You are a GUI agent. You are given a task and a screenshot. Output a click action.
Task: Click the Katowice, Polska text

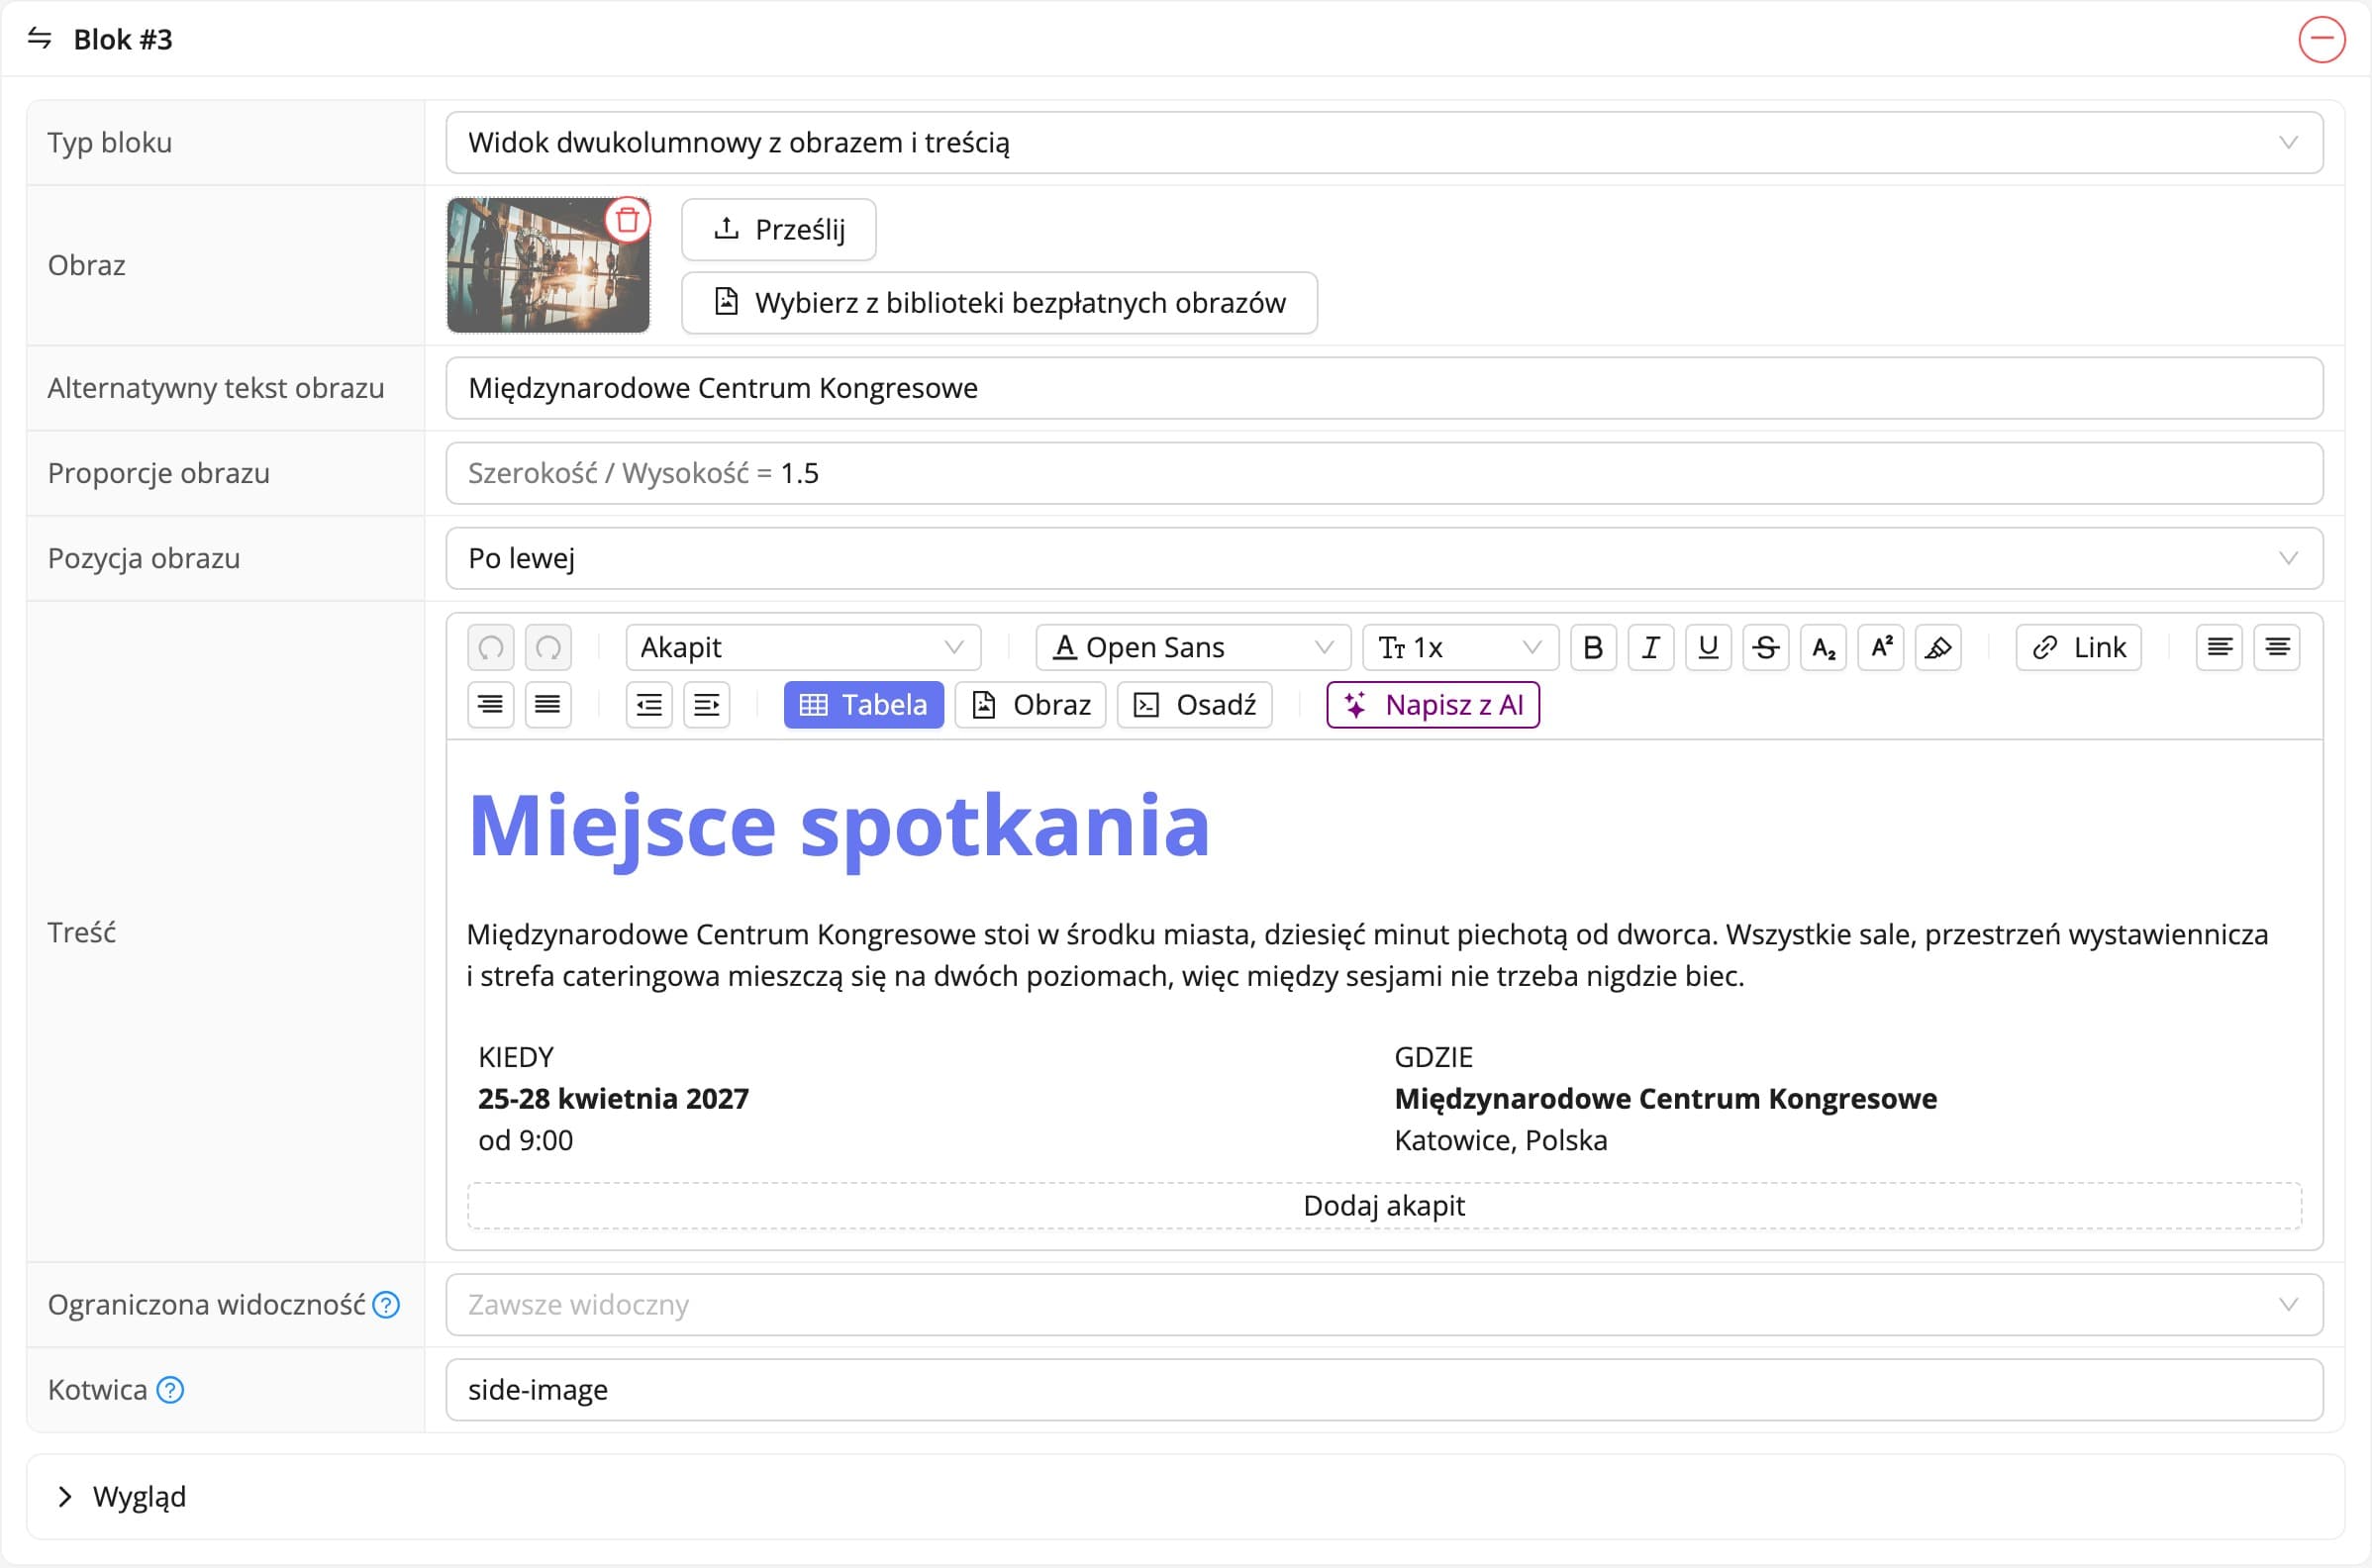tap(1501, 1141)
